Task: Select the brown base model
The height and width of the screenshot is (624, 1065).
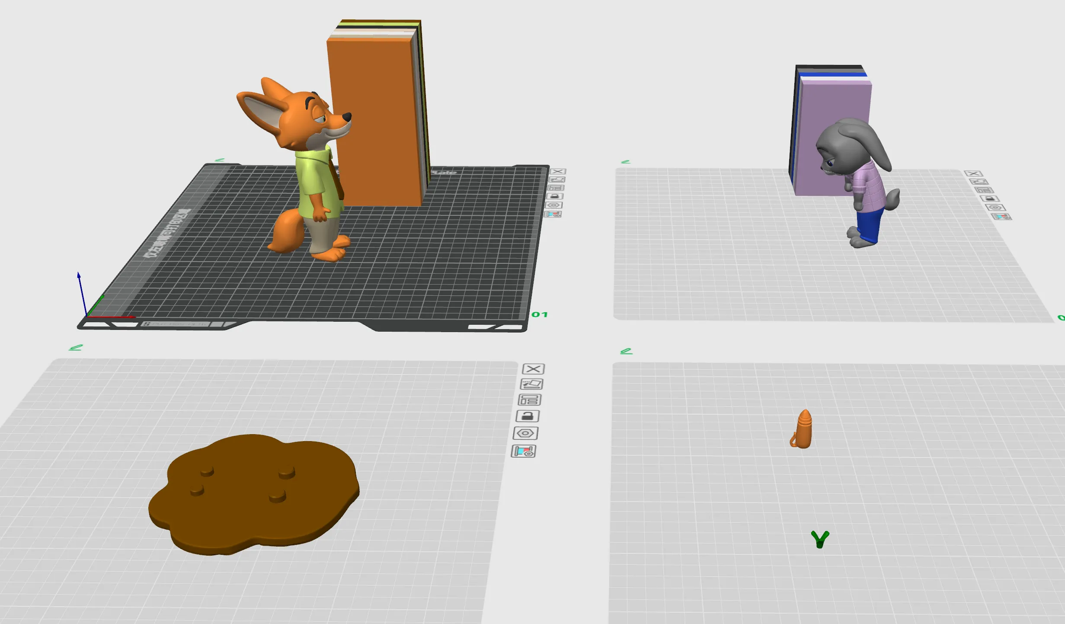Action: point(254,495)
